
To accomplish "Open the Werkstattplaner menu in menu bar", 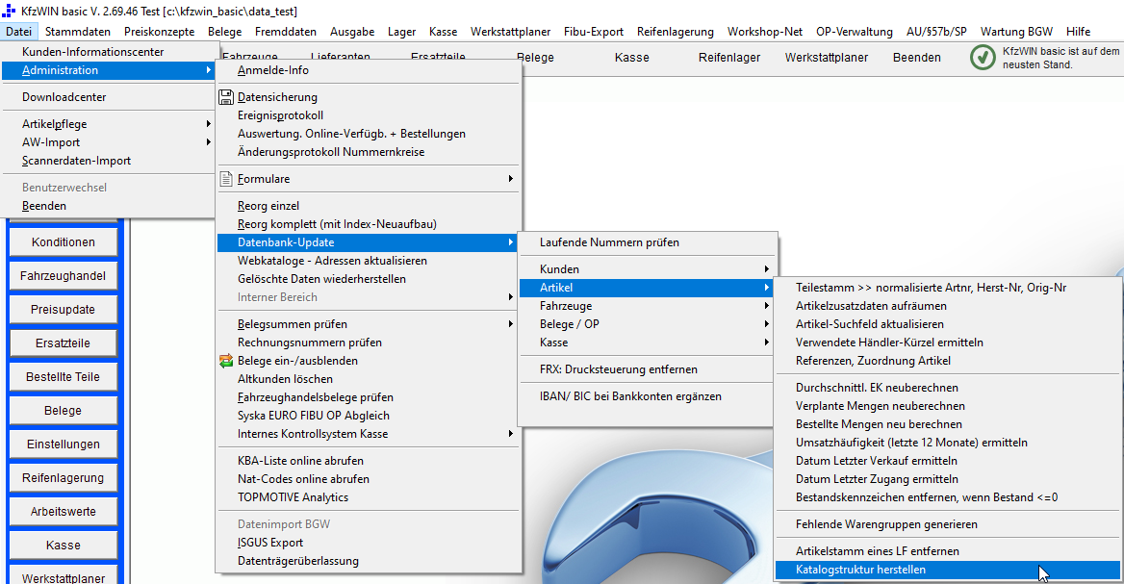I will point(510,32).
